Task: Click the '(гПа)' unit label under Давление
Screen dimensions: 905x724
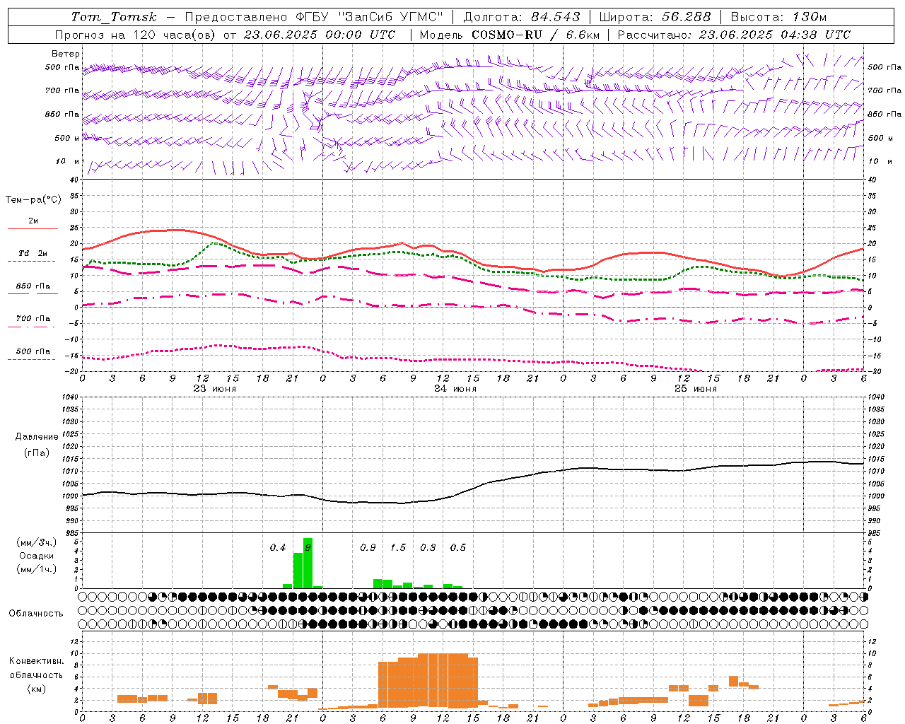Action: [36, 452]
